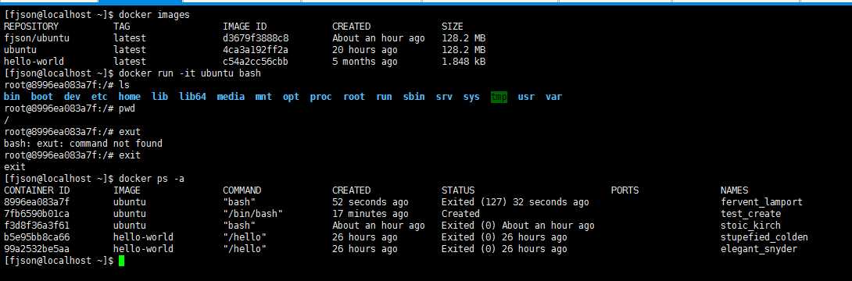Screen dimensions: 852x281
Task: Click the 1.848 kB size value
Action: [464, 62]
